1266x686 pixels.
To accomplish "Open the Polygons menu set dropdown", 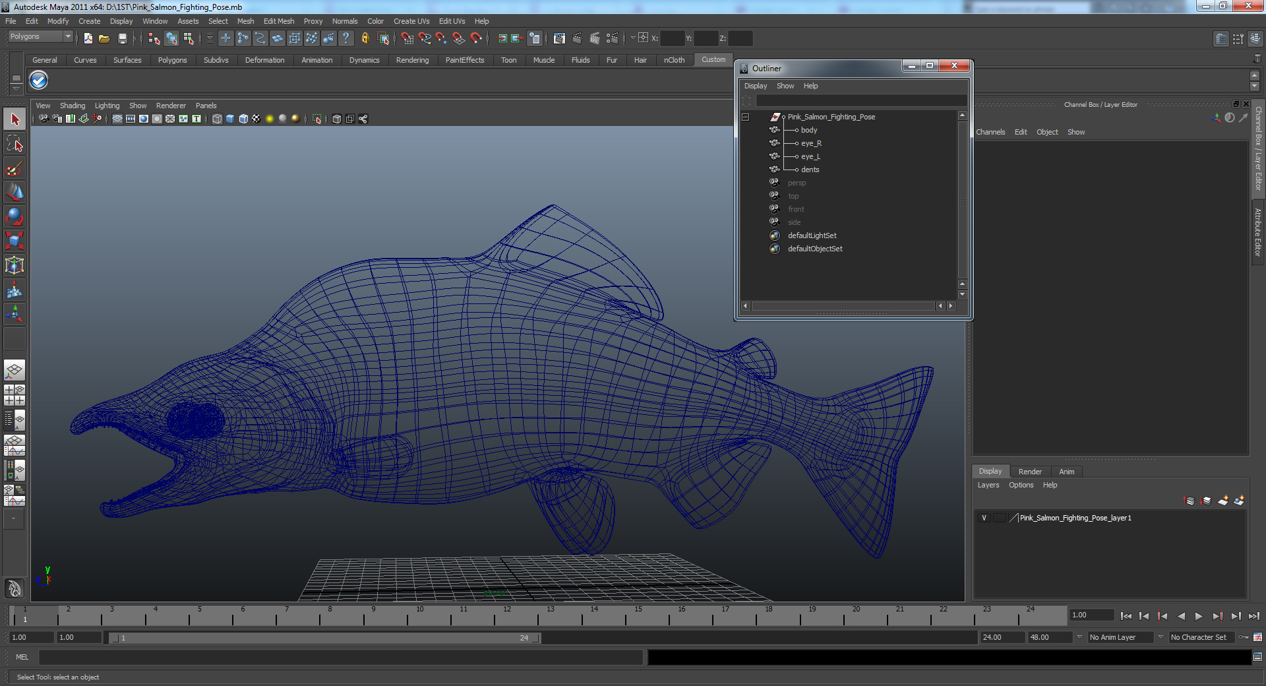I will [40, 37].
